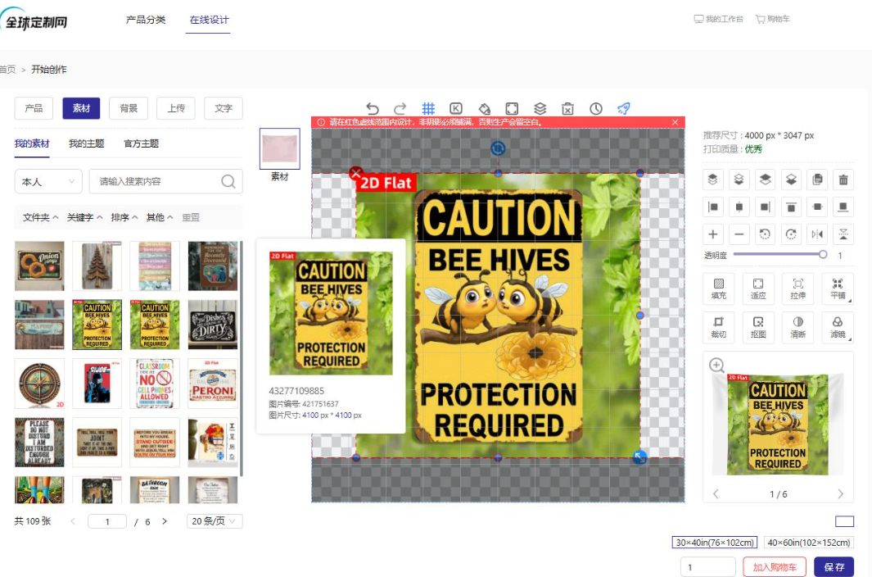Click the 加入购物车 button

coord(775,567)
